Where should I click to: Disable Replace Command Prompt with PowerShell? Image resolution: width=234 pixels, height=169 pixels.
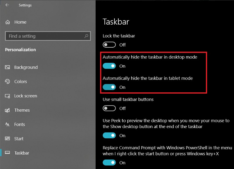[x=109, y=163]
